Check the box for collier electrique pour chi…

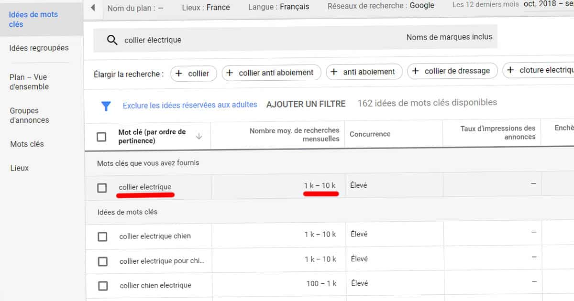point(102,261)
